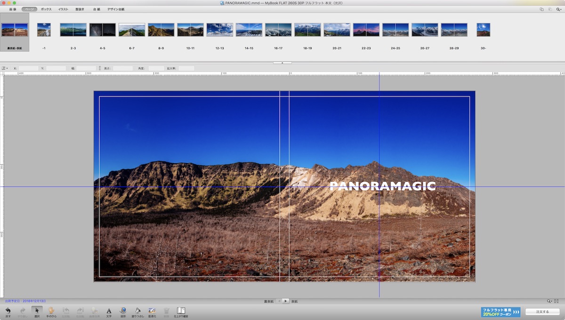565x320 pixels.
Task: Select the pages 8-9 thumbnail
Action: [x=161, y=30]
